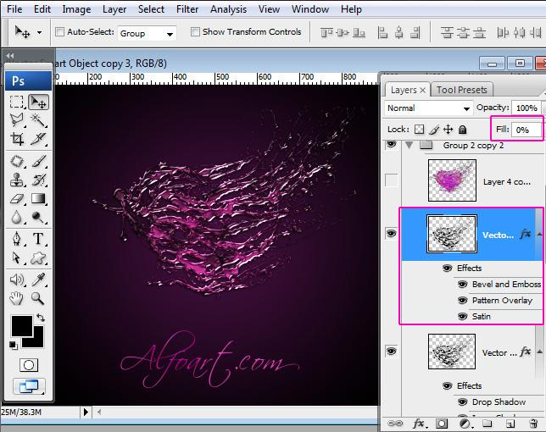546x432 pixels.
Task: Select the Zoom tool
Action: coord(38,298)
